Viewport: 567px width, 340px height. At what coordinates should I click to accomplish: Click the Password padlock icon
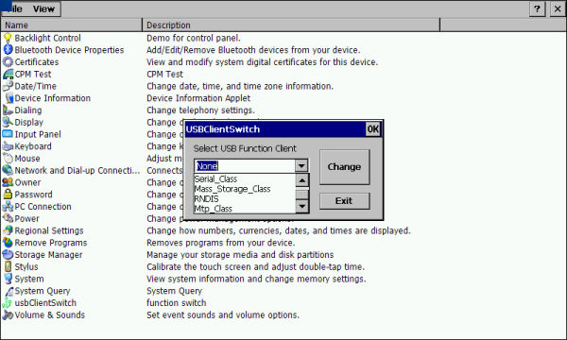pyautogui.click(x=8, y=194)
